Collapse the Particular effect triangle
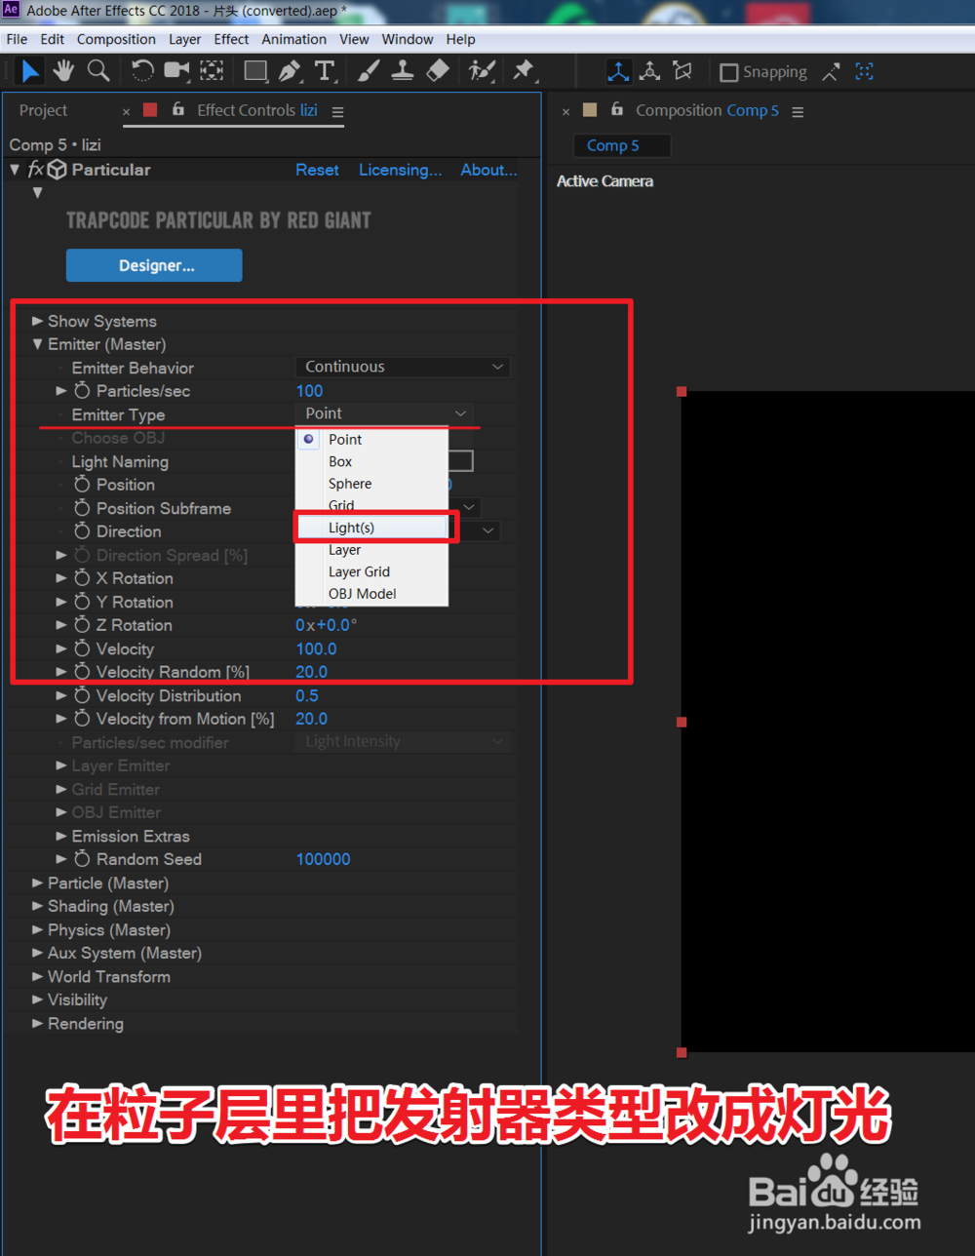975x1256 pixels. click(15, 170)
